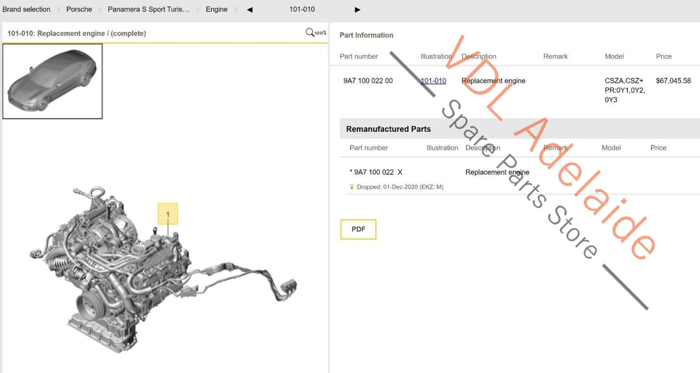Click the Model column header in Part Information

(614, 57)
